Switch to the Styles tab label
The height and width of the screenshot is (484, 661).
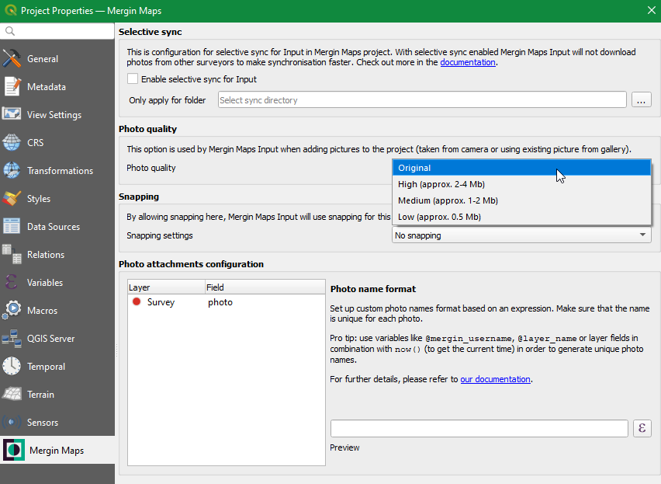point(39,199)
